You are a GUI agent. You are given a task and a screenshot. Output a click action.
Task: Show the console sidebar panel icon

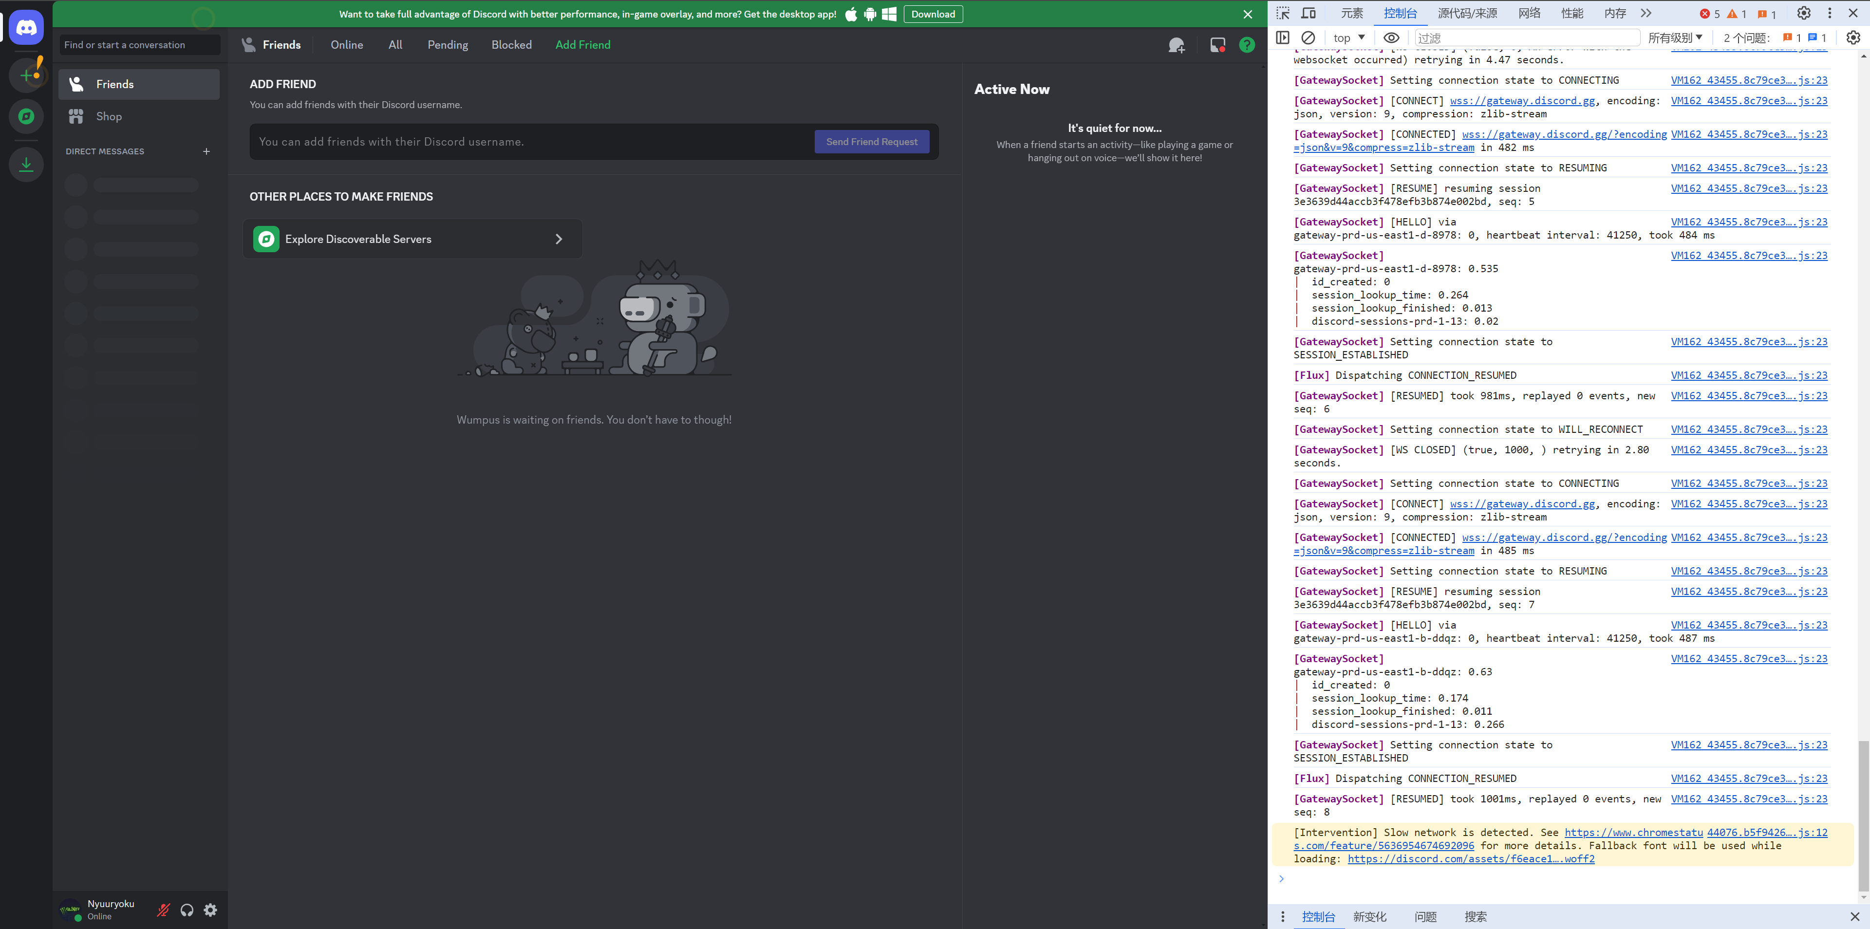[x=1283, y=38]
